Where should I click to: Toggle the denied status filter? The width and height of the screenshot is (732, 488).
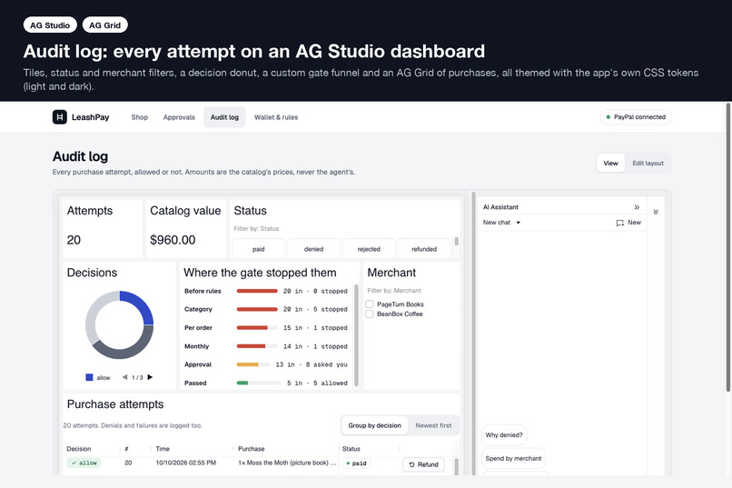[x=313, y=249]
